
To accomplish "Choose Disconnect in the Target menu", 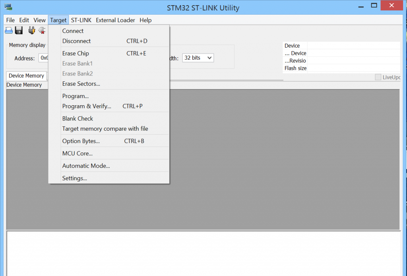I will (109, 41).
